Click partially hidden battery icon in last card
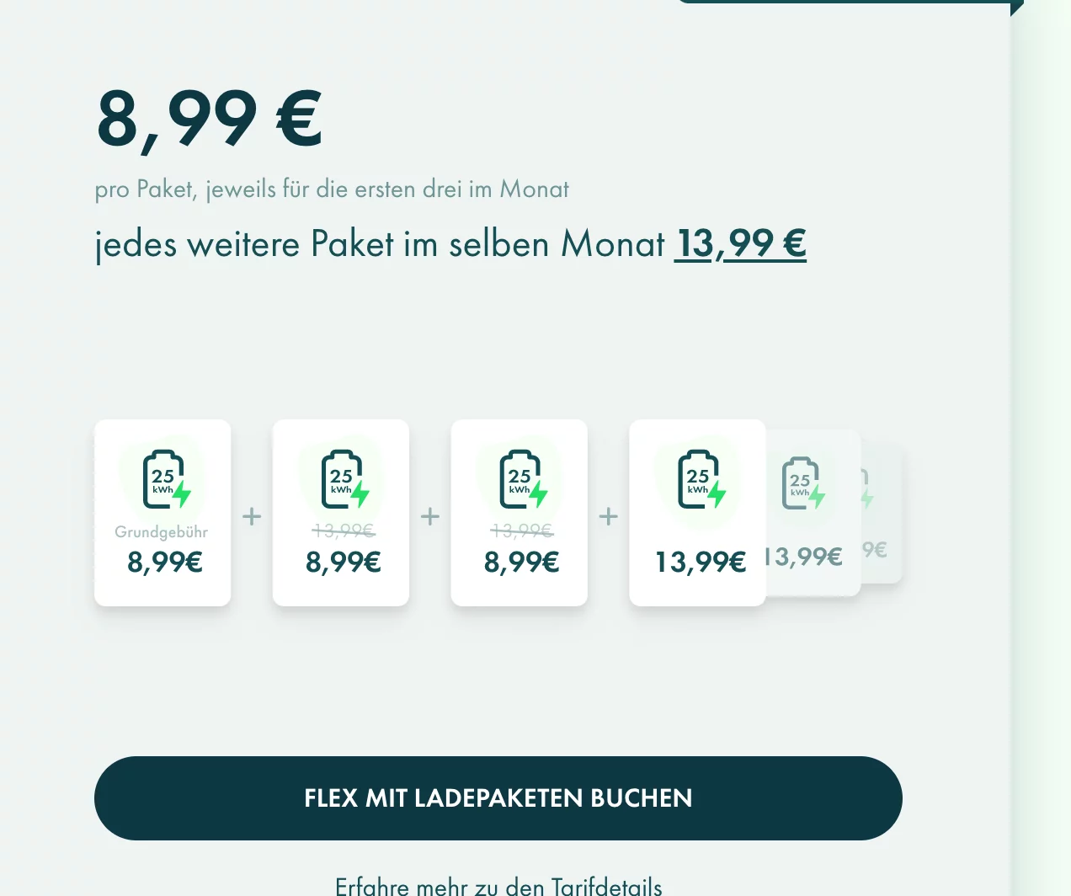 [x=866, y=488]
